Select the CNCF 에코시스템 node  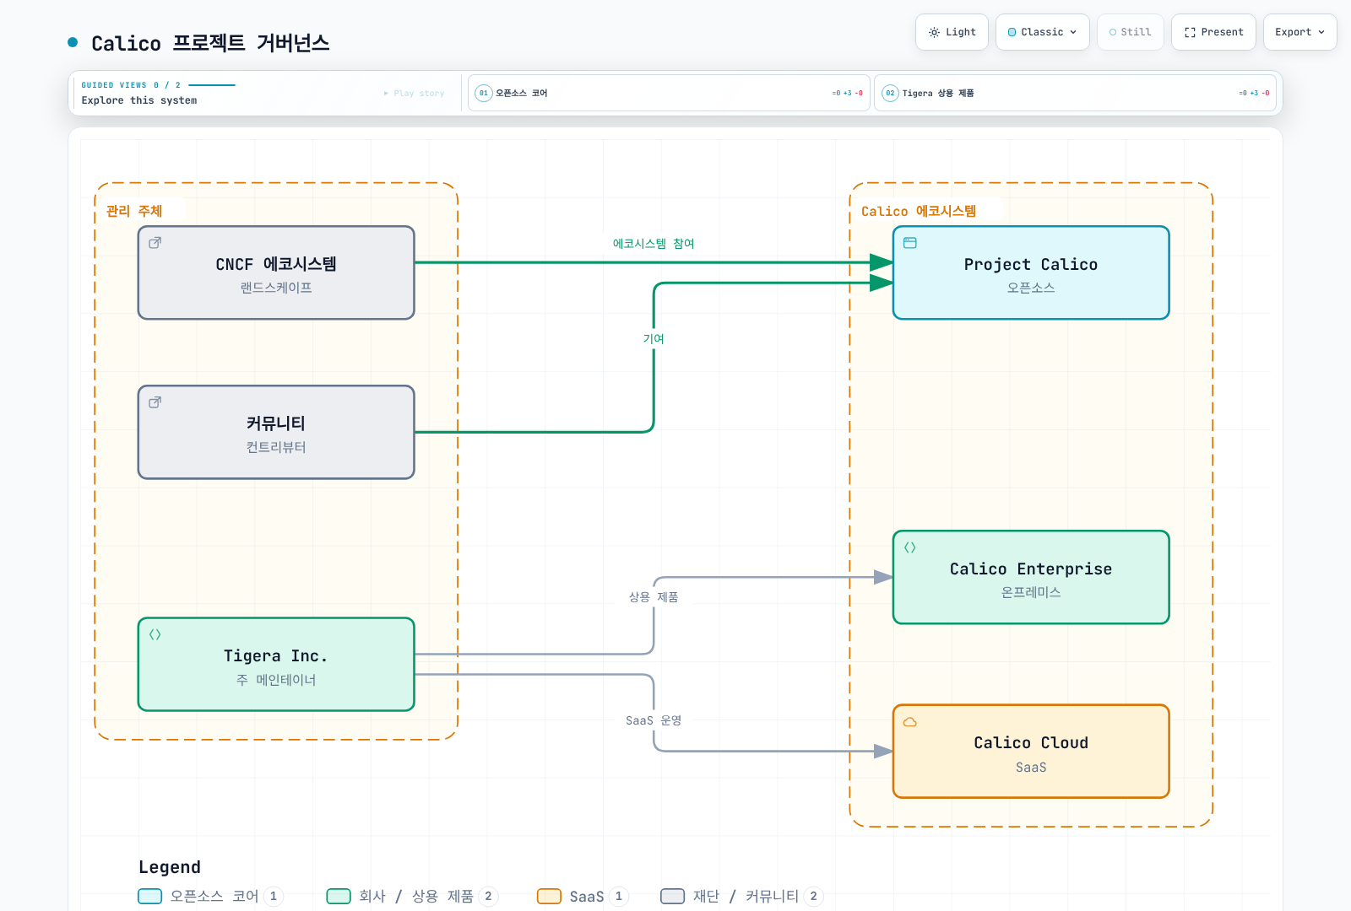[x=276, y=272]
